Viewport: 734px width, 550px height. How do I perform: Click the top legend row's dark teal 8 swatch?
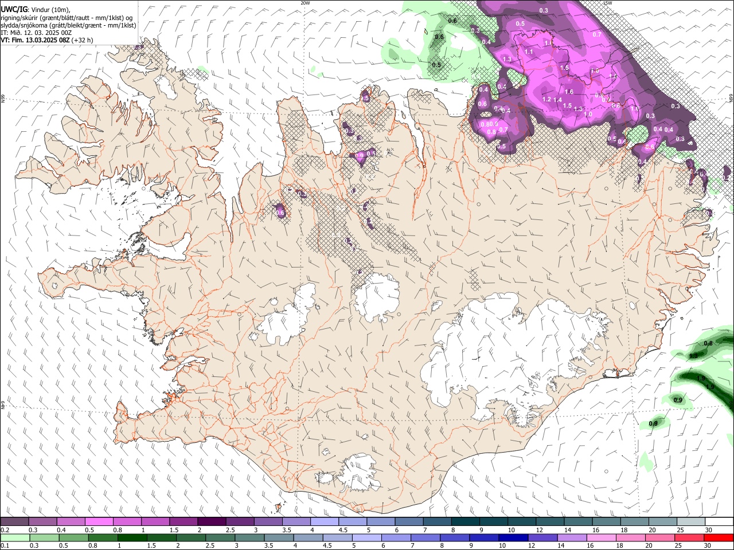pyautogui.click(x=464, y=522)
